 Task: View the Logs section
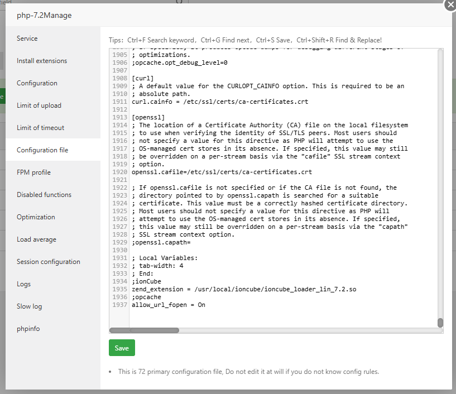tap(24, 284)
